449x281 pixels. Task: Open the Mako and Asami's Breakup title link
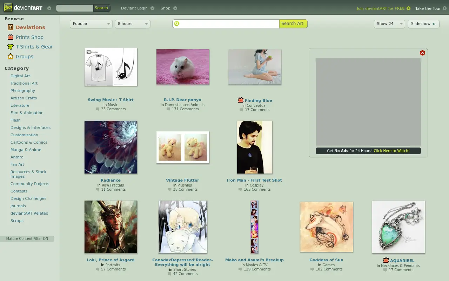tap(254, 260)
